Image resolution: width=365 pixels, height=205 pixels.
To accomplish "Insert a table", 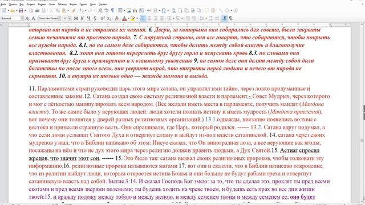I will [x=120, y=10].
